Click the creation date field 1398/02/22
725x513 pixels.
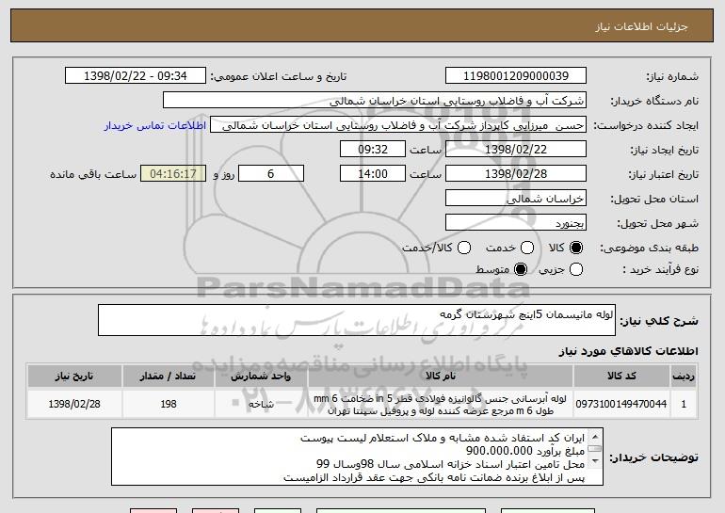point(516,150)
